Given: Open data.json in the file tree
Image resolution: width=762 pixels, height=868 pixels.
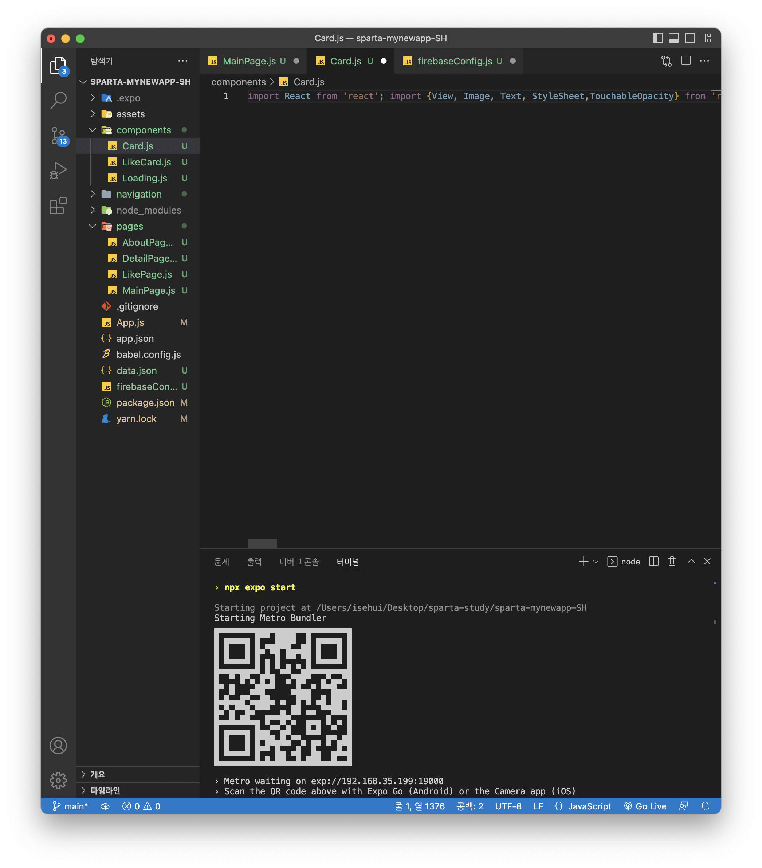Looking at the screenshot, I should [x=138, y=370].
